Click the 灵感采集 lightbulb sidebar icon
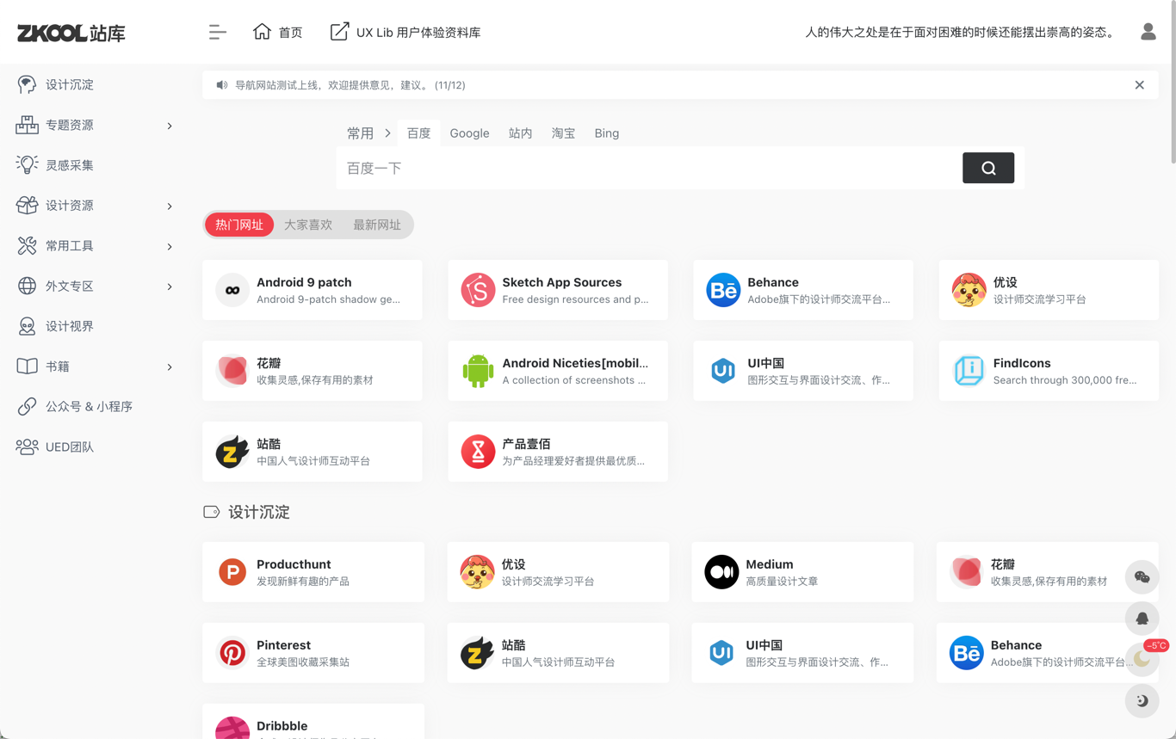This screenshot has width=1176, height=739. [27, 165]
